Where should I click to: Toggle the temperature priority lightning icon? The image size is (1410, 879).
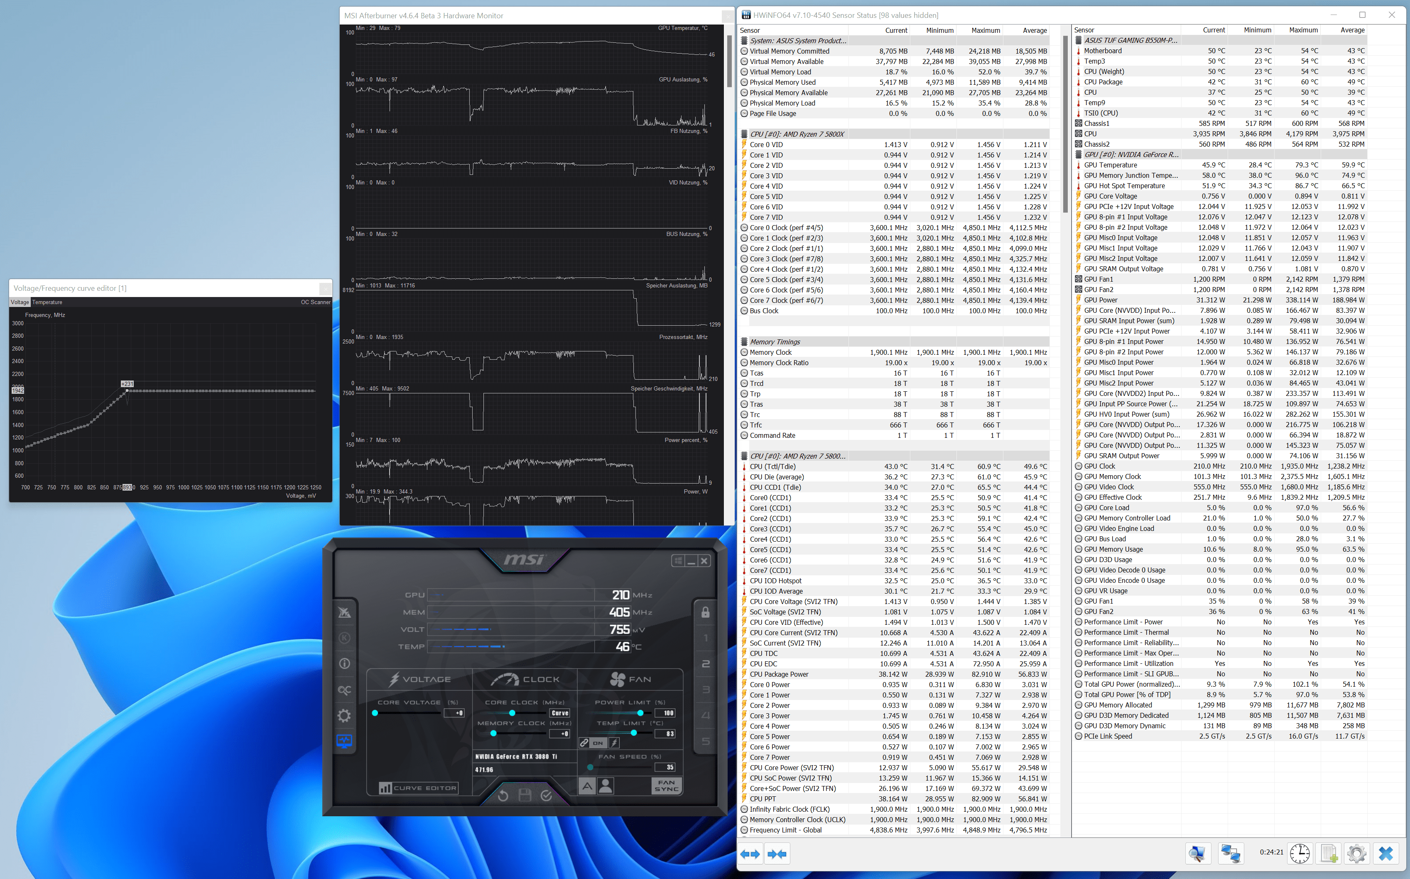[x=614, y=743]
